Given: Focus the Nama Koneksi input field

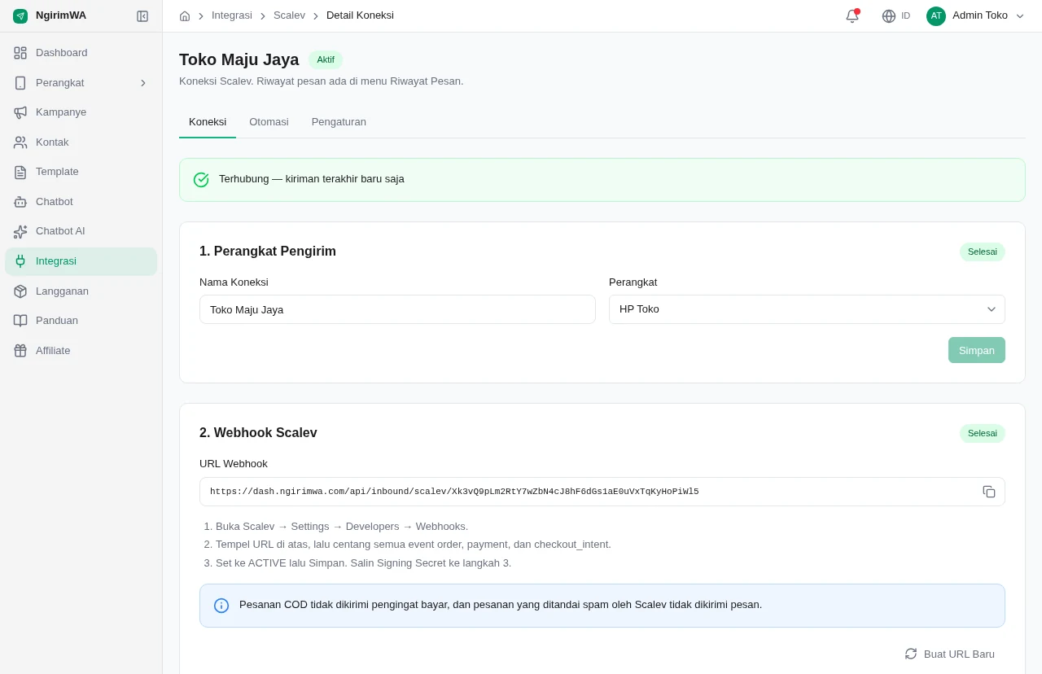Looking at the screenshot, I should click(397, 309).
